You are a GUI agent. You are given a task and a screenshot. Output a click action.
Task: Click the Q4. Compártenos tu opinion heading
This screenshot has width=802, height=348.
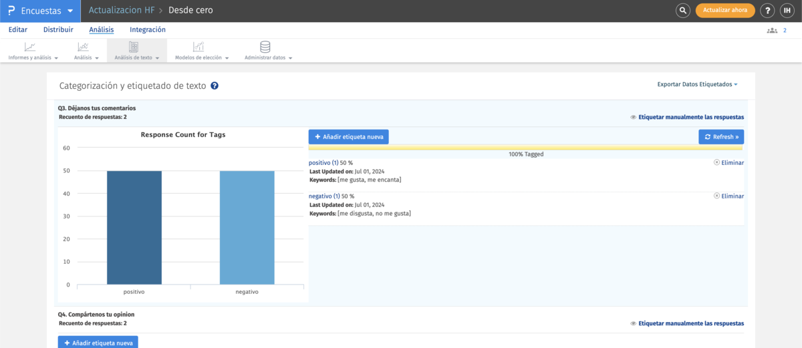pyautogui.click(x=96, y=314)
